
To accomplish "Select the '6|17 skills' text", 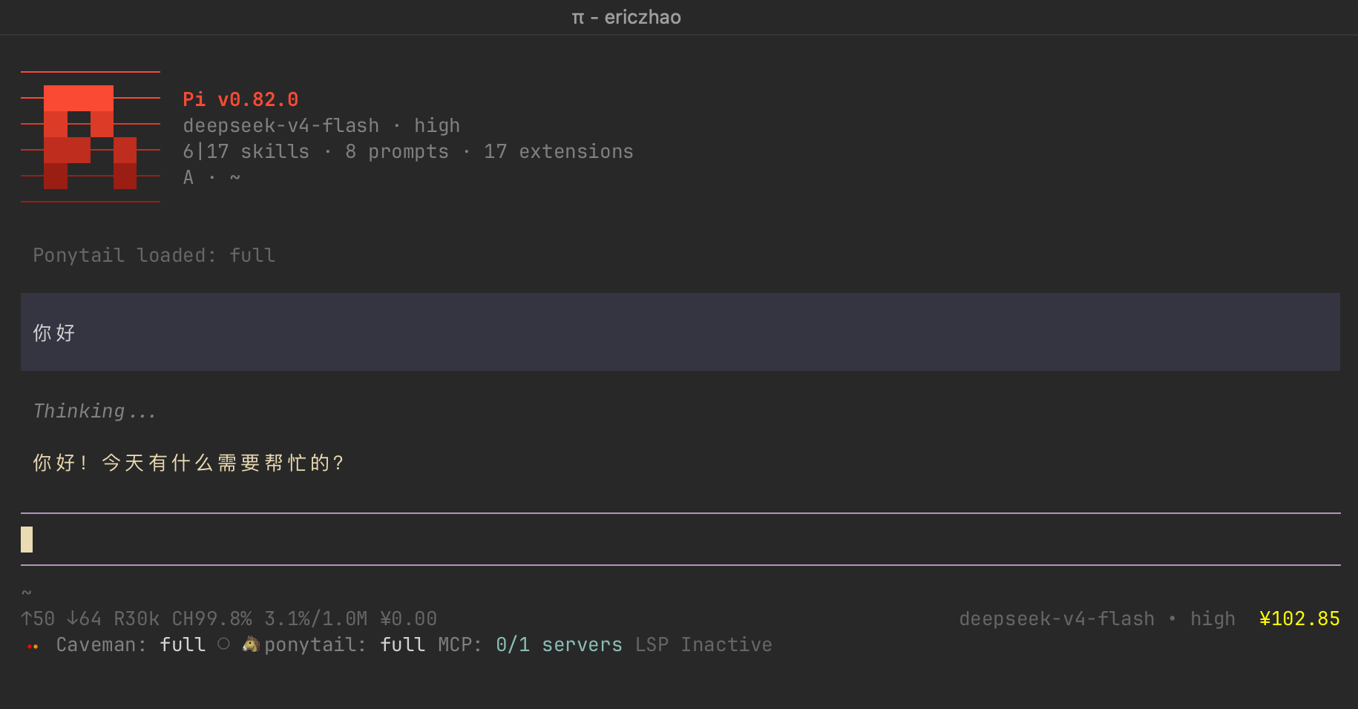I will tap(246, 151).
